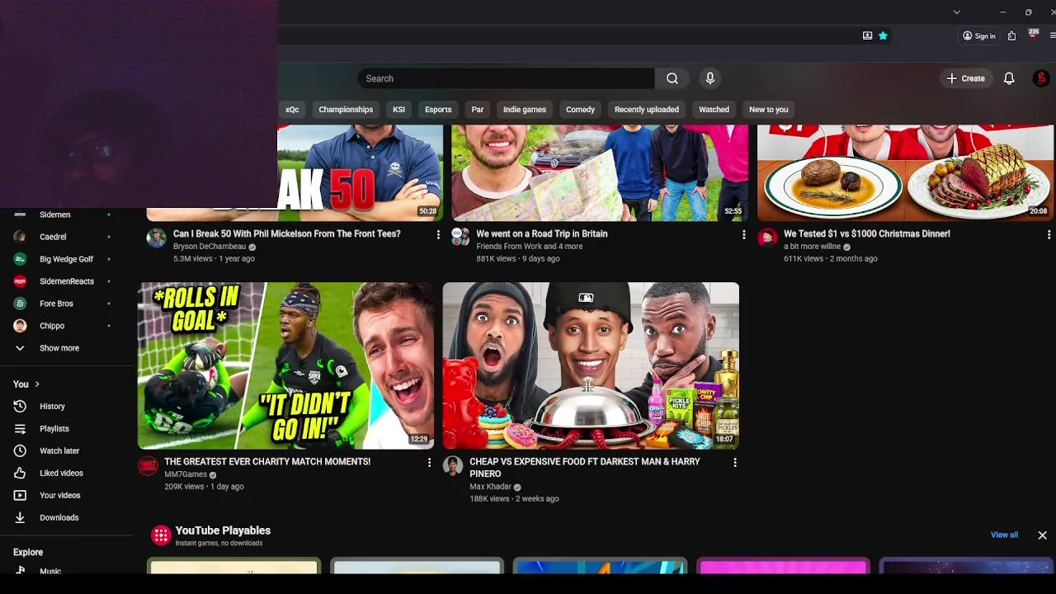The image size is (1056, 594).
Task: Click Max Khadar channel avatar
Action: click(x=453, y=466)
